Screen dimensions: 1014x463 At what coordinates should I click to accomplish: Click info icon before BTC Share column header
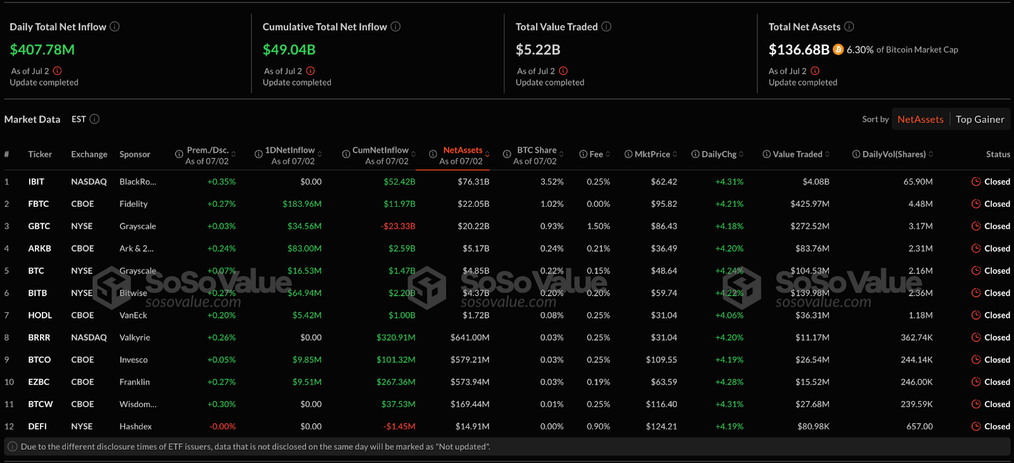click(507, 154)
